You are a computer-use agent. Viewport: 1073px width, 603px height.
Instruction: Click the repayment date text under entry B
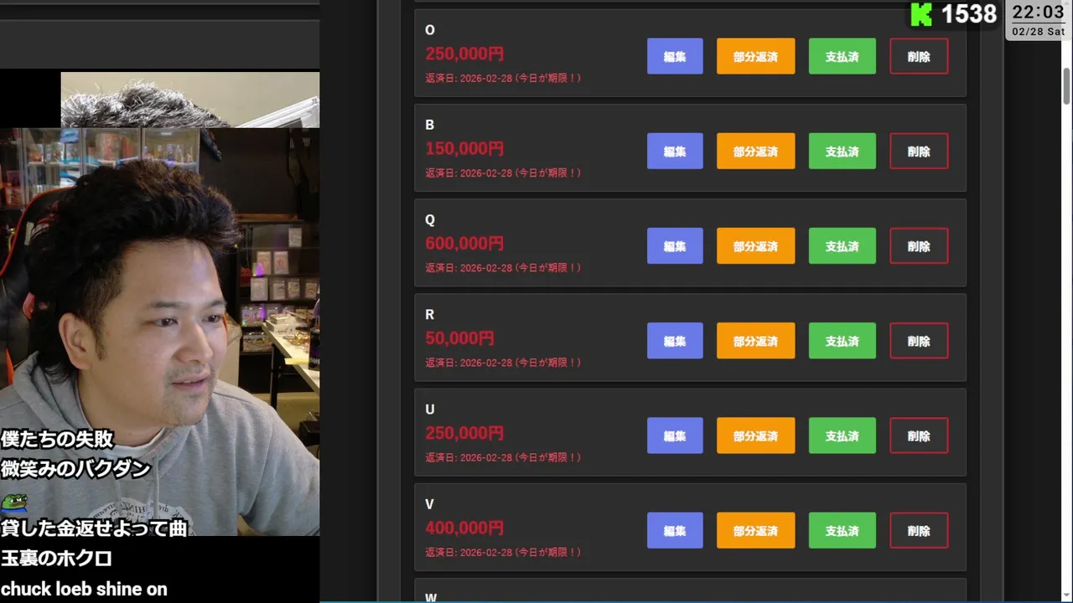pyautogui.click(x=503, y=173)
